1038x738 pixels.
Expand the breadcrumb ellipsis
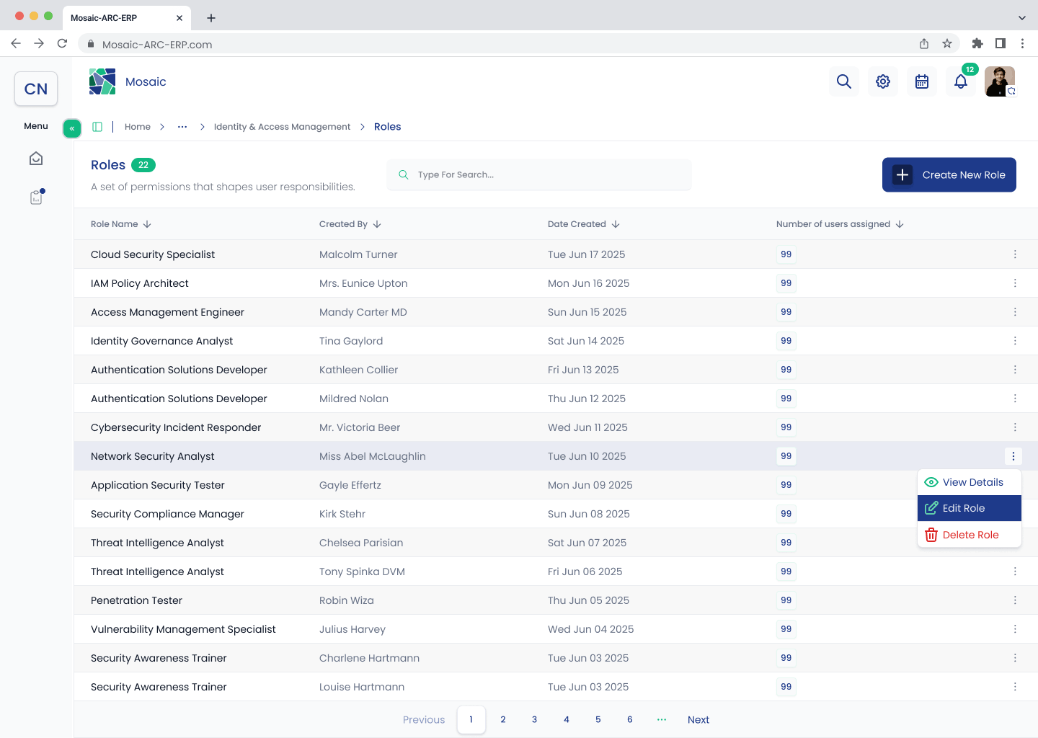[182, 127]
